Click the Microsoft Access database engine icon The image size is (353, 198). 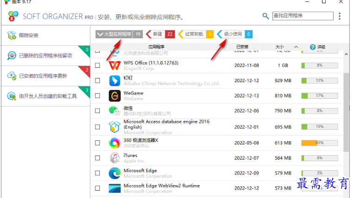click(x=115, y=127)
